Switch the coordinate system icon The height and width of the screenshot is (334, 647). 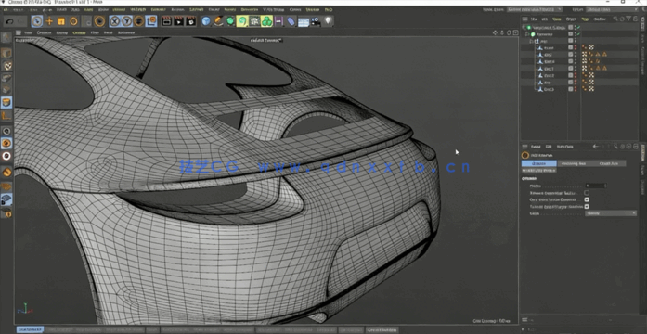point(151,21)
